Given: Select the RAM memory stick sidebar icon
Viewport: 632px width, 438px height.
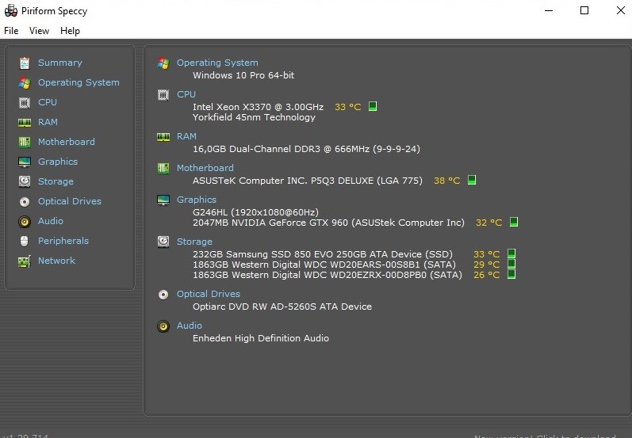Looking at the screenshot, I should 24,122.
